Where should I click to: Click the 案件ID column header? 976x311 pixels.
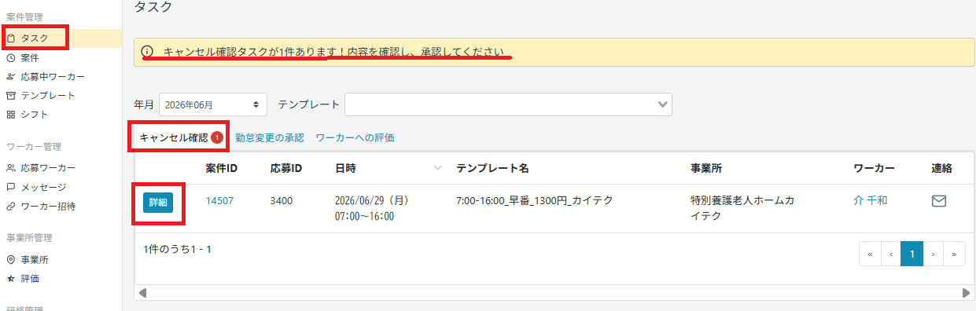click(x=222, y=168)
